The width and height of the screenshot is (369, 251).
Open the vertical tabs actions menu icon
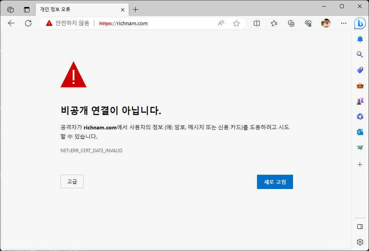tap(27, 10)
